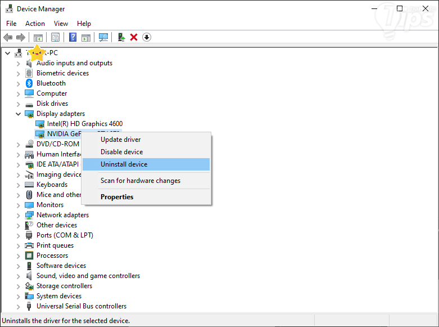Viewport: 439px width, 327px height.
Task: Click the Disk drives icon
Action: [x=29, y=104]
